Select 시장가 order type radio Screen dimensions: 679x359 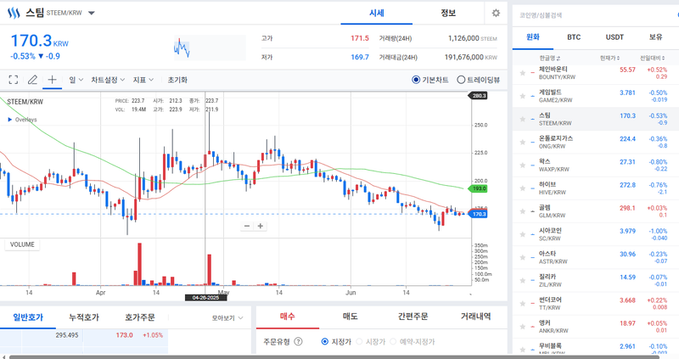pos(359,341)
